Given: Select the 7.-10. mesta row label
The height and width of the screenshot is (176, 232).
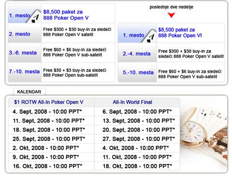Looking at the screenshot, I should click(x=24, y=71).
